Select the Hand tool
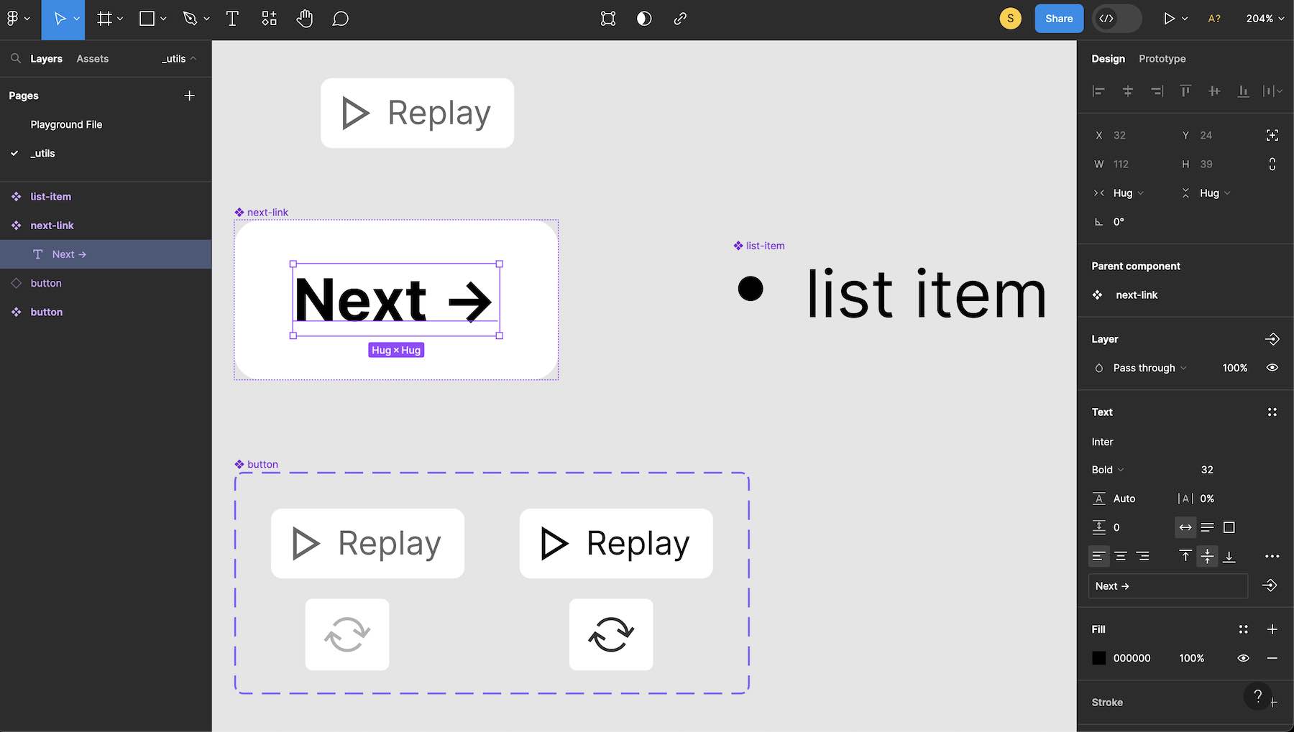This screenshot has width=1294, height=732. coord(304,19)
